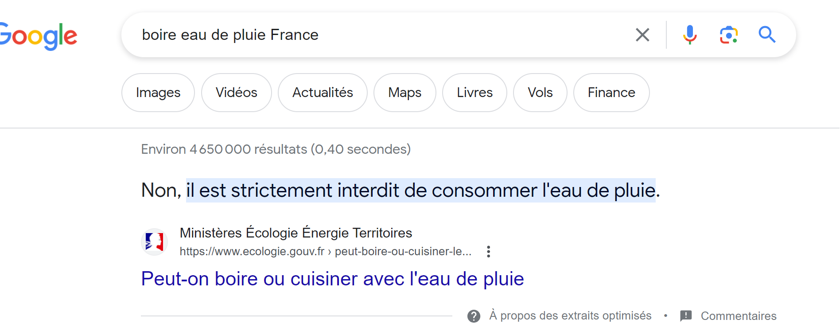
Task: Select the Vols filter chip
Action: [x=540, y=93]
